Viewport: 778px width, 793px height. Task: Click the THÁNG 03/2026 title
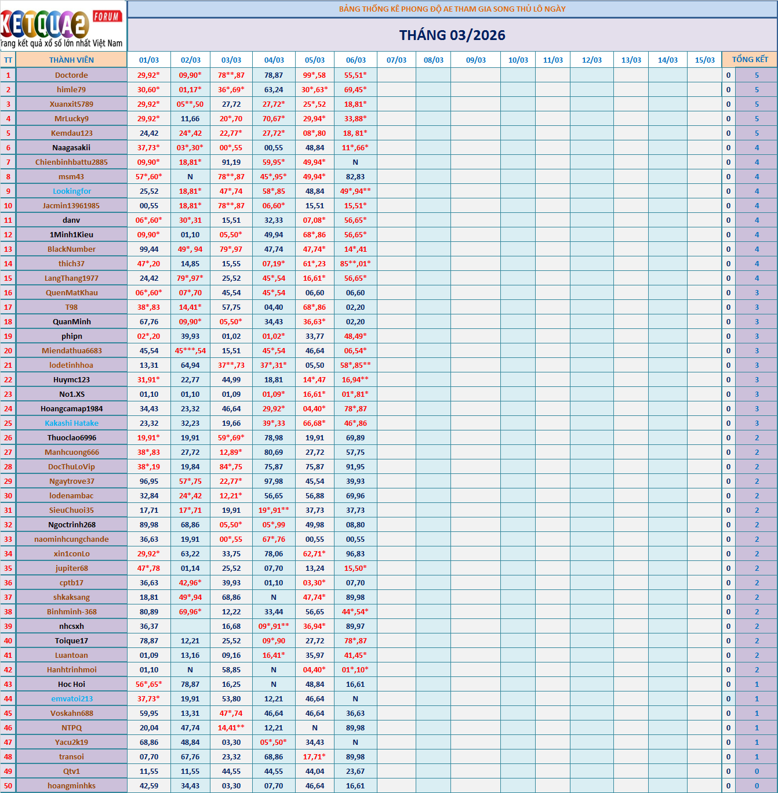click(452, 35)
